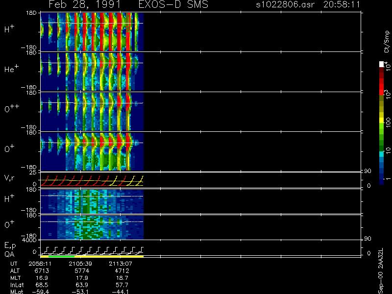Select the "EXOS-D SMS" heading text
This screenshot has height=294, width=392.
pyautogui.click(x=173, y=5)
